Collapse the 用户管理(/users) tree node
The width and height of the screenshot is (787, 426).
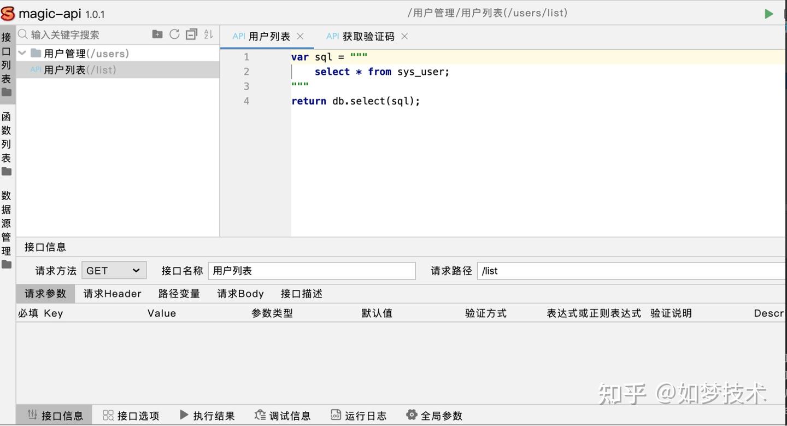(x=22, y=53)
